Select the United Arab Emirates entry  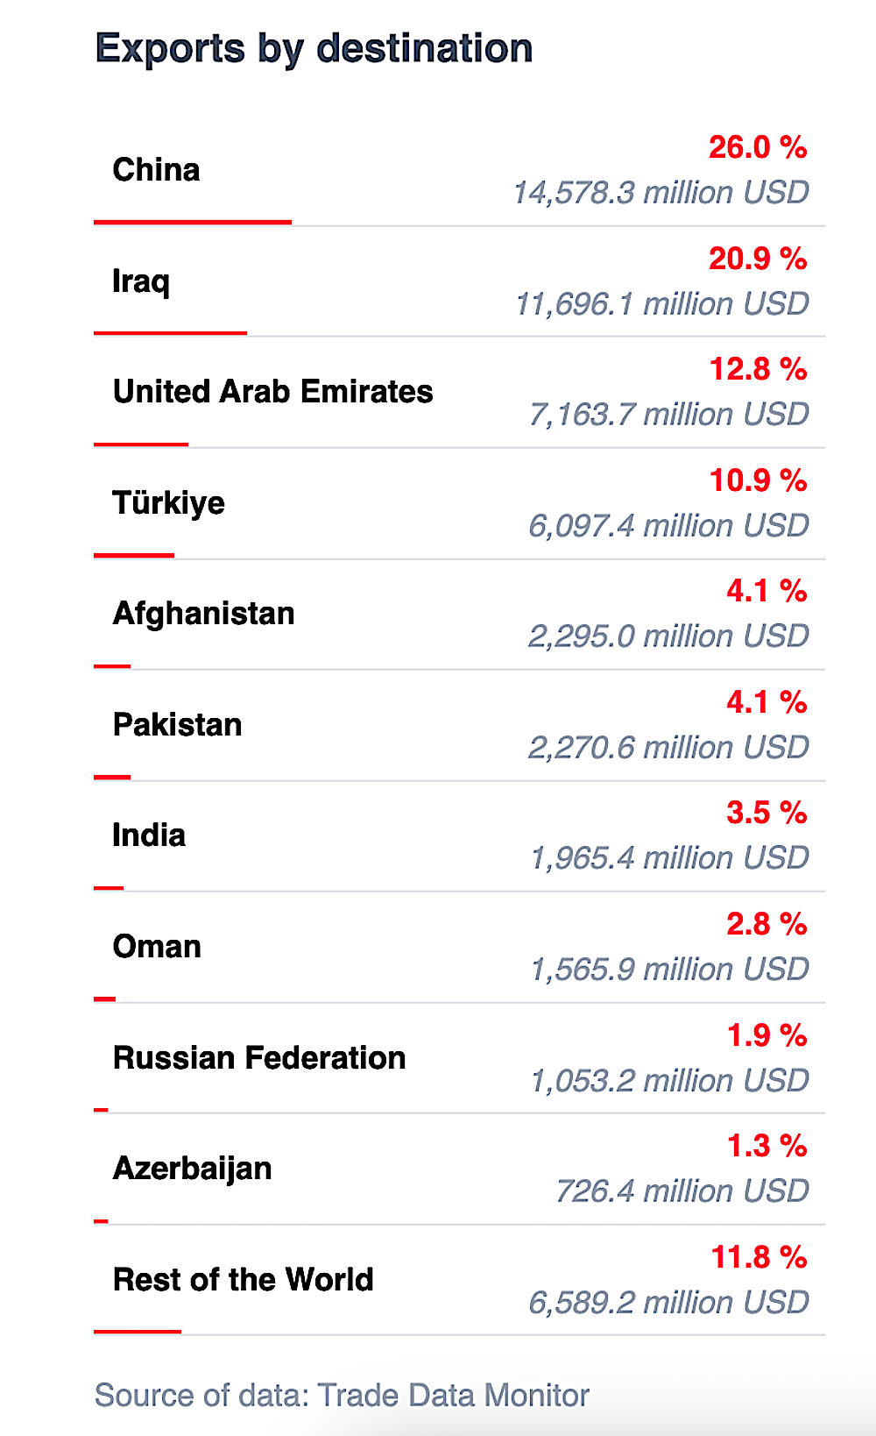[273, 392]
